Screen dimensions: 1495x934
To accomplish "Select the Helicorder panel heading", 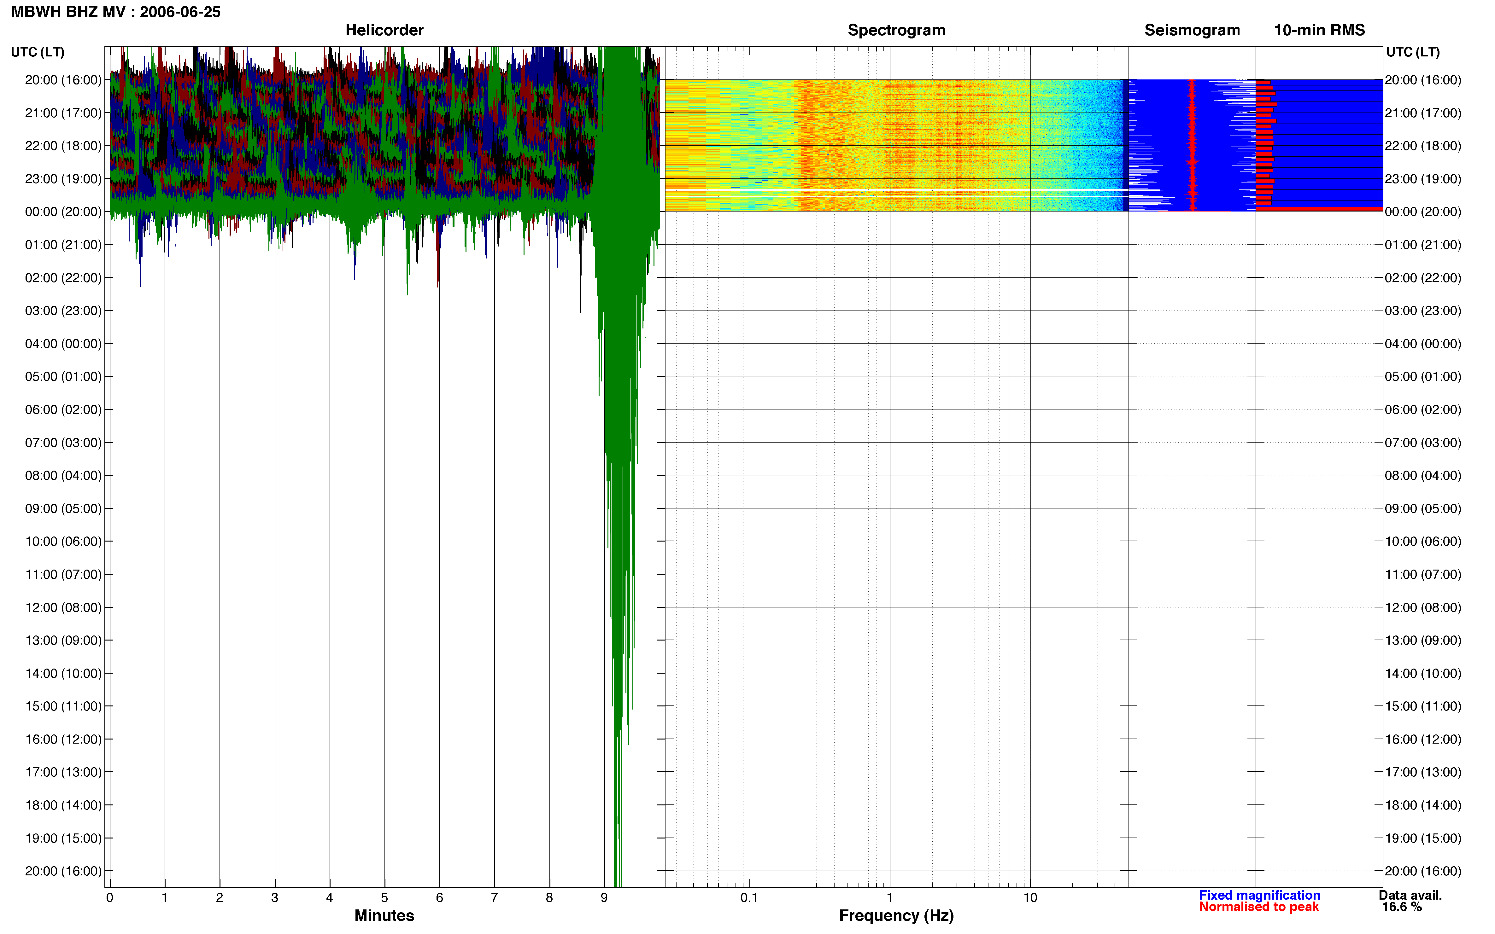I will pyautogui.click(x=384, y=30).
